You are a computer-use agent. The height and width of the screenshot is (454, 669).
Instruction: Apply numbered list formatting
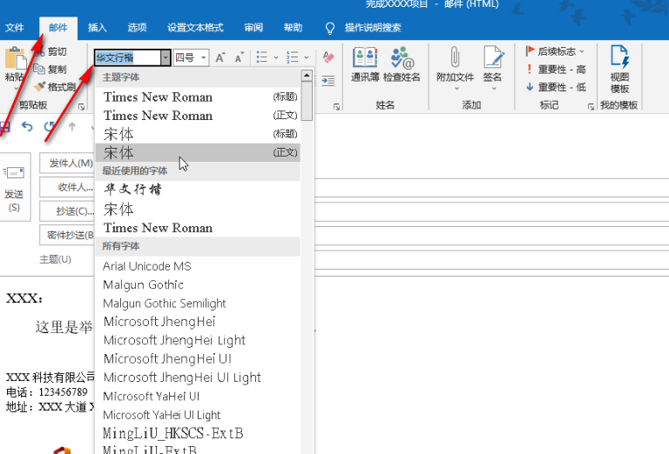click(293, 57)
